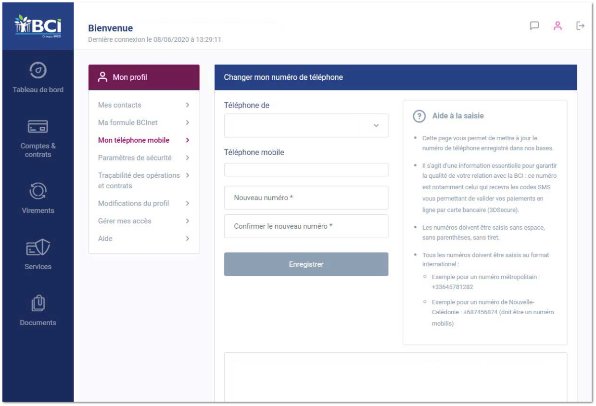Screen dimensions: 596x406
Task: Select the Services shield icon
Action: 38,247
